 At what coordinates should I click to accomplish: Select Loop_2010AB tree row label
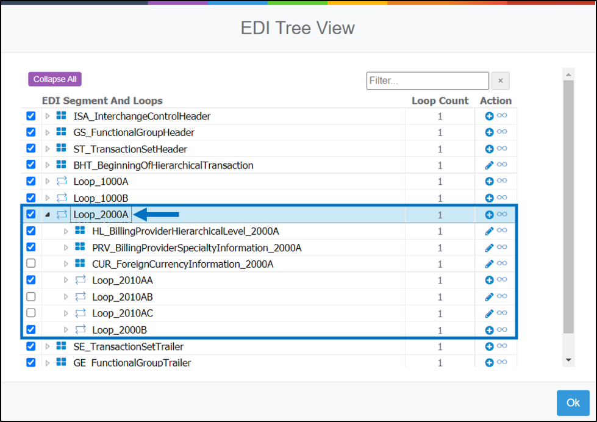pos(123,297)
